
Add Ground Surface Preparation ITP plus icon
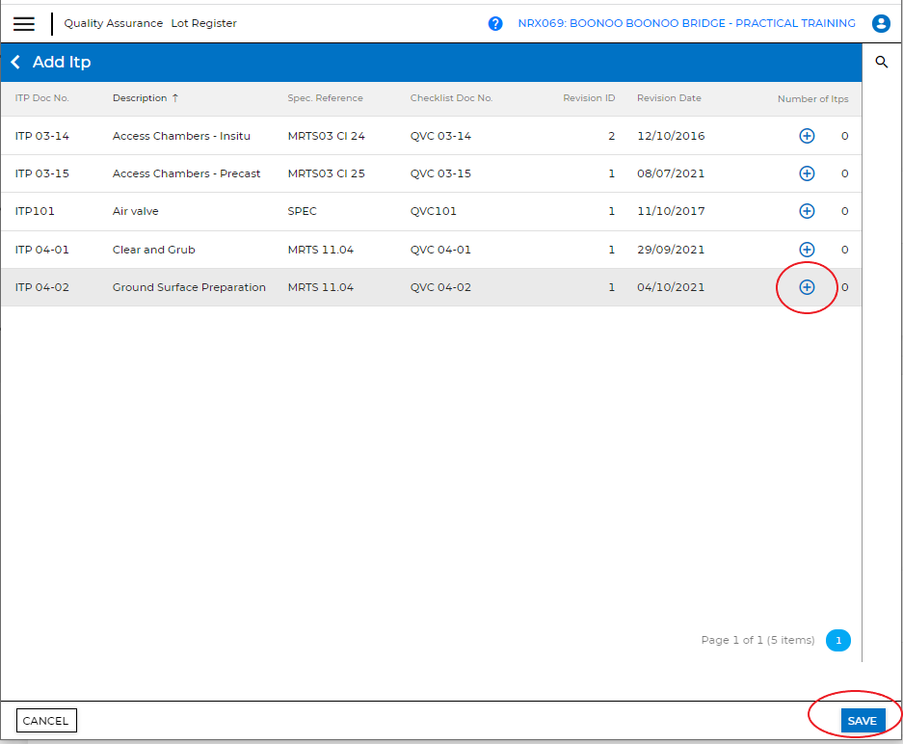(807, 287)
